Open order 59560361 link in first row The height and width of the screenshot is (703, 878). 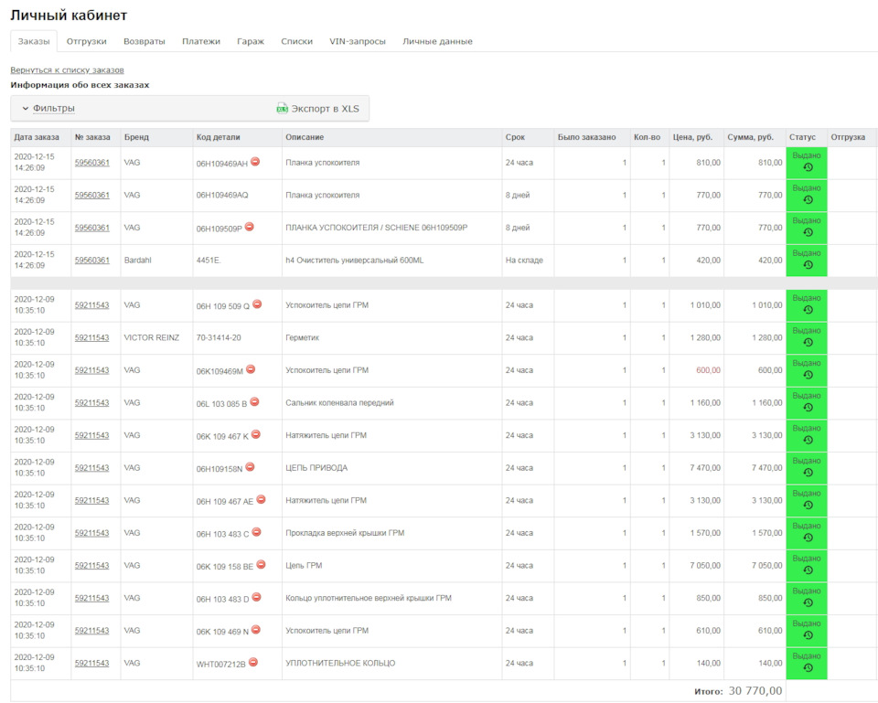click(x=91, y=163)
